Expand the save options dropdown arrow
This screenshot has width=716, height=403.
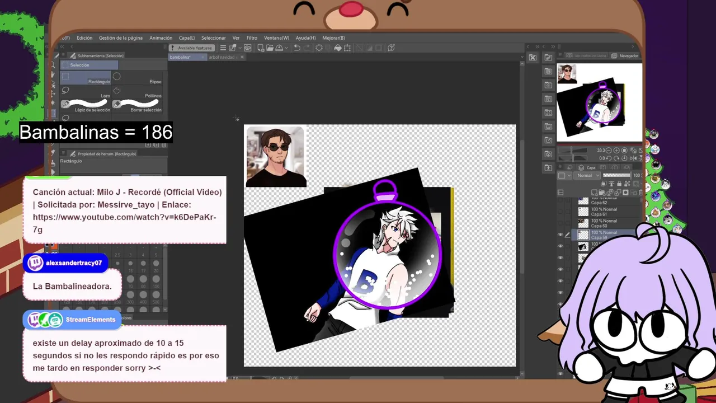click(x=286, y=48)
